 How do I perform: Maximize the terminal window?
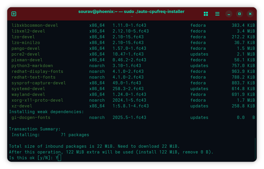pos(240,14)
